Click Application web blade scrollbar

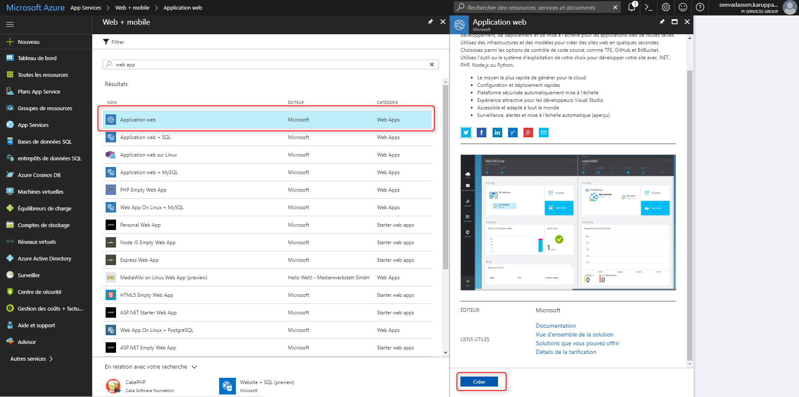coord(690,215)
